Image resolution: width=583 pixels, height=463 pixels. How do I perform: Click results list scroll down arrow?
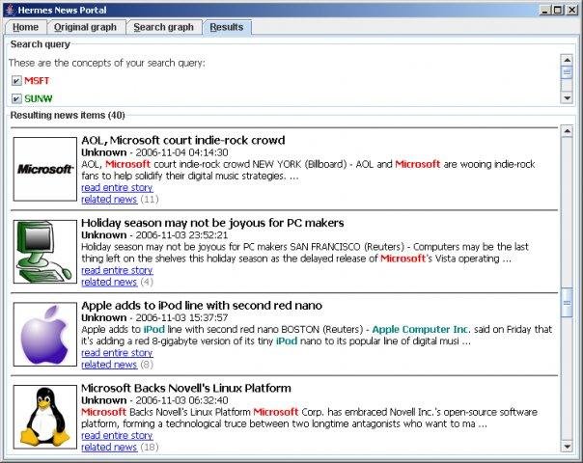point(567,447)
